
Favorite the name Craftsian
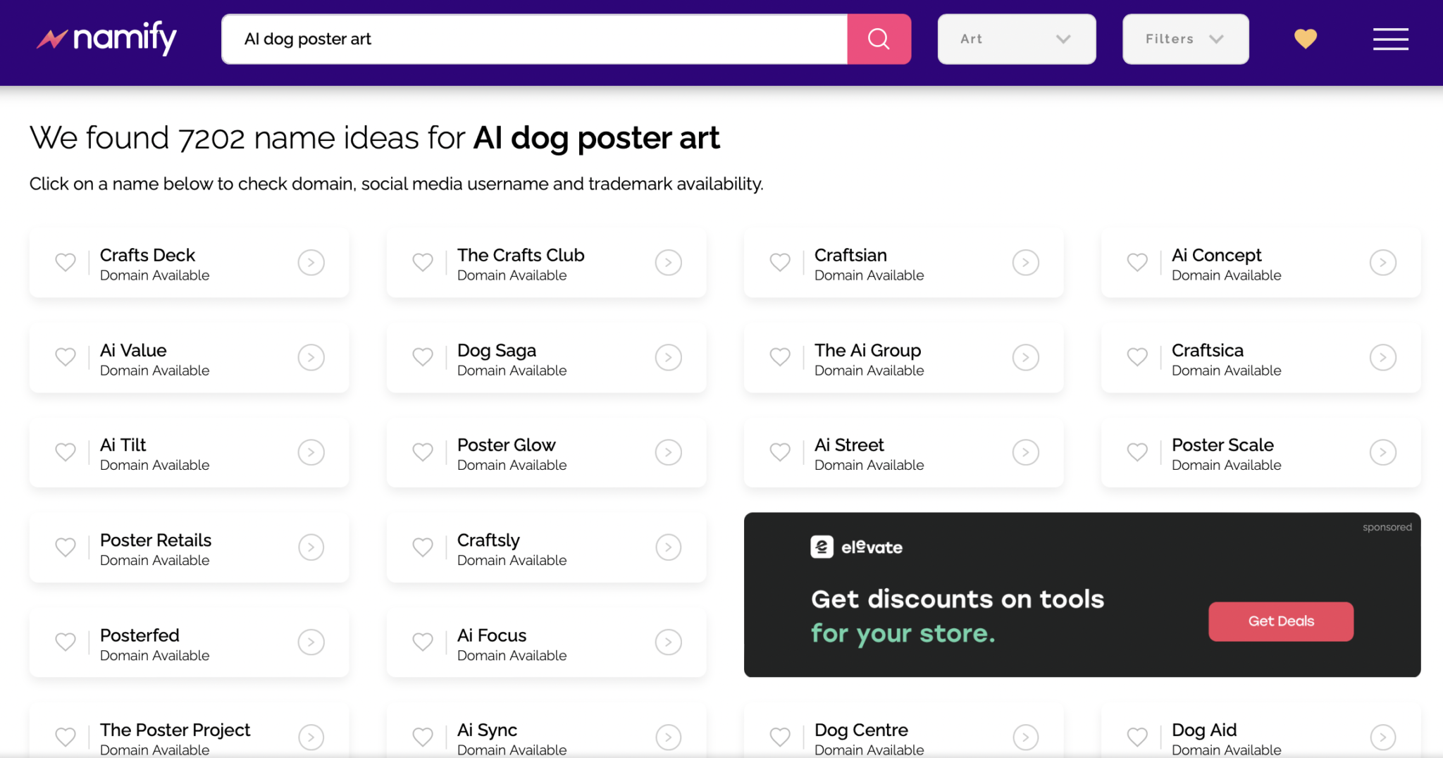(x=779, y=262)
